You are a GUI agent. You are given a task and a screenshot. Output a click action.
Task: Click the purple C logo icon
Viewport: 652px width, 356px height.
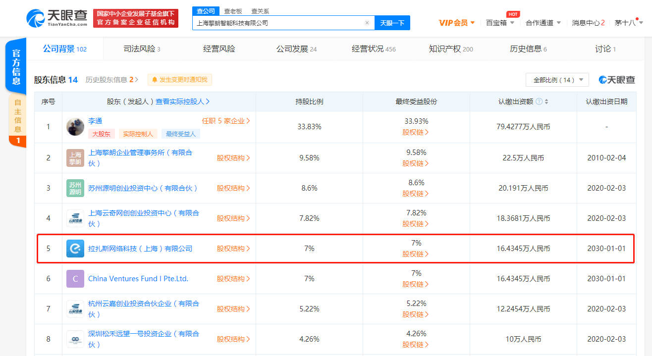tap(75, 279)
